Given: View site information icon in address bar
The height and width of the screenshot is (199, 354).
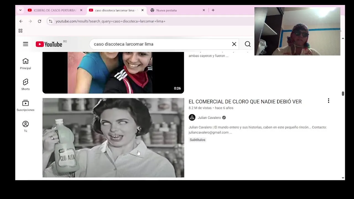Looking at the screenshot, I should coord(50,21).
